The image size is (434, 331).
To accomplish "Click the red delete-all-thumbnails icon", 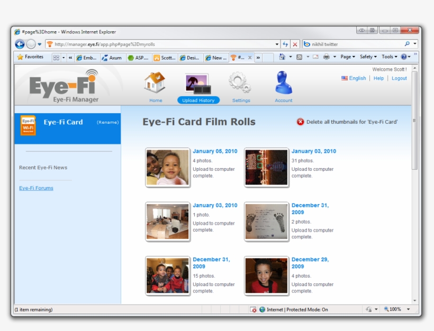I will 300,122.
